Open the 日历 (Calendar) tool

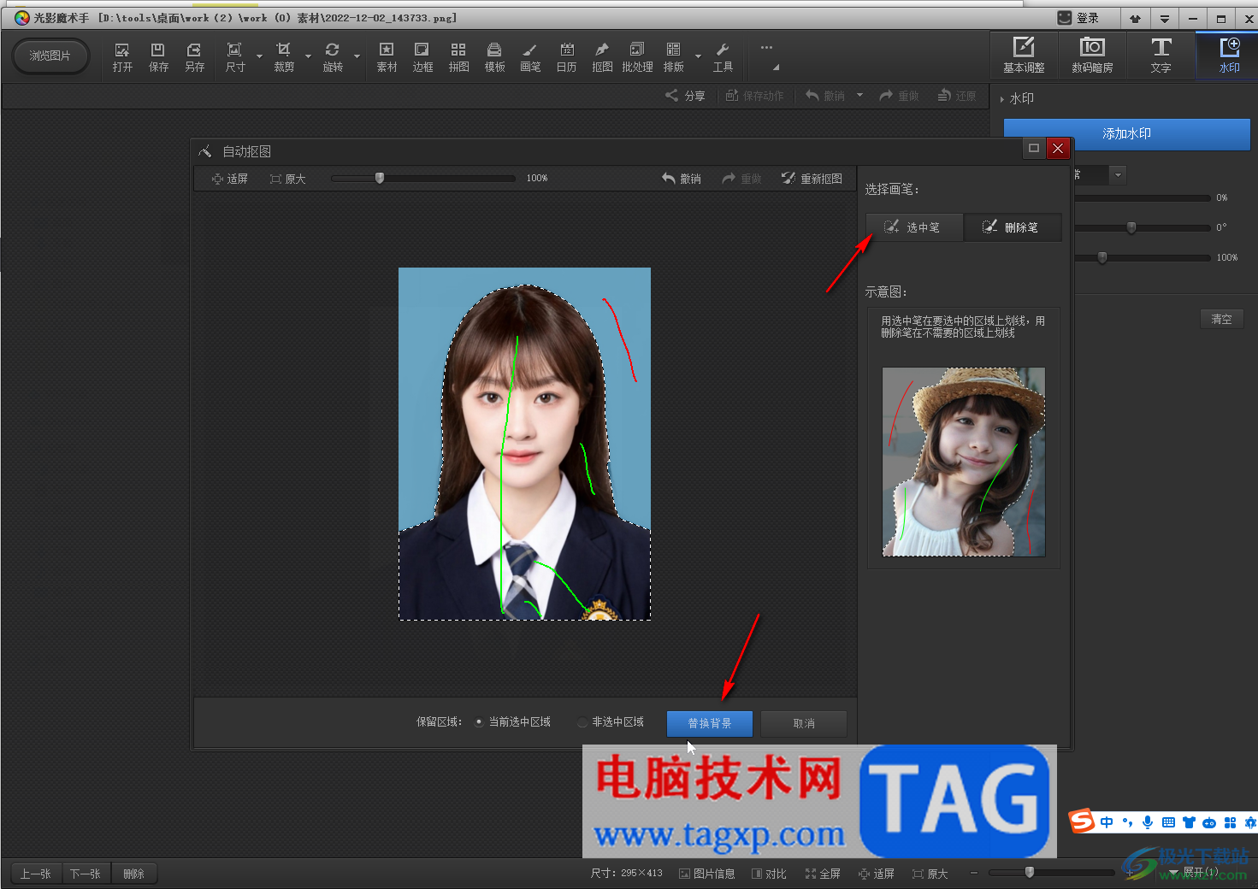click(566, 56)
